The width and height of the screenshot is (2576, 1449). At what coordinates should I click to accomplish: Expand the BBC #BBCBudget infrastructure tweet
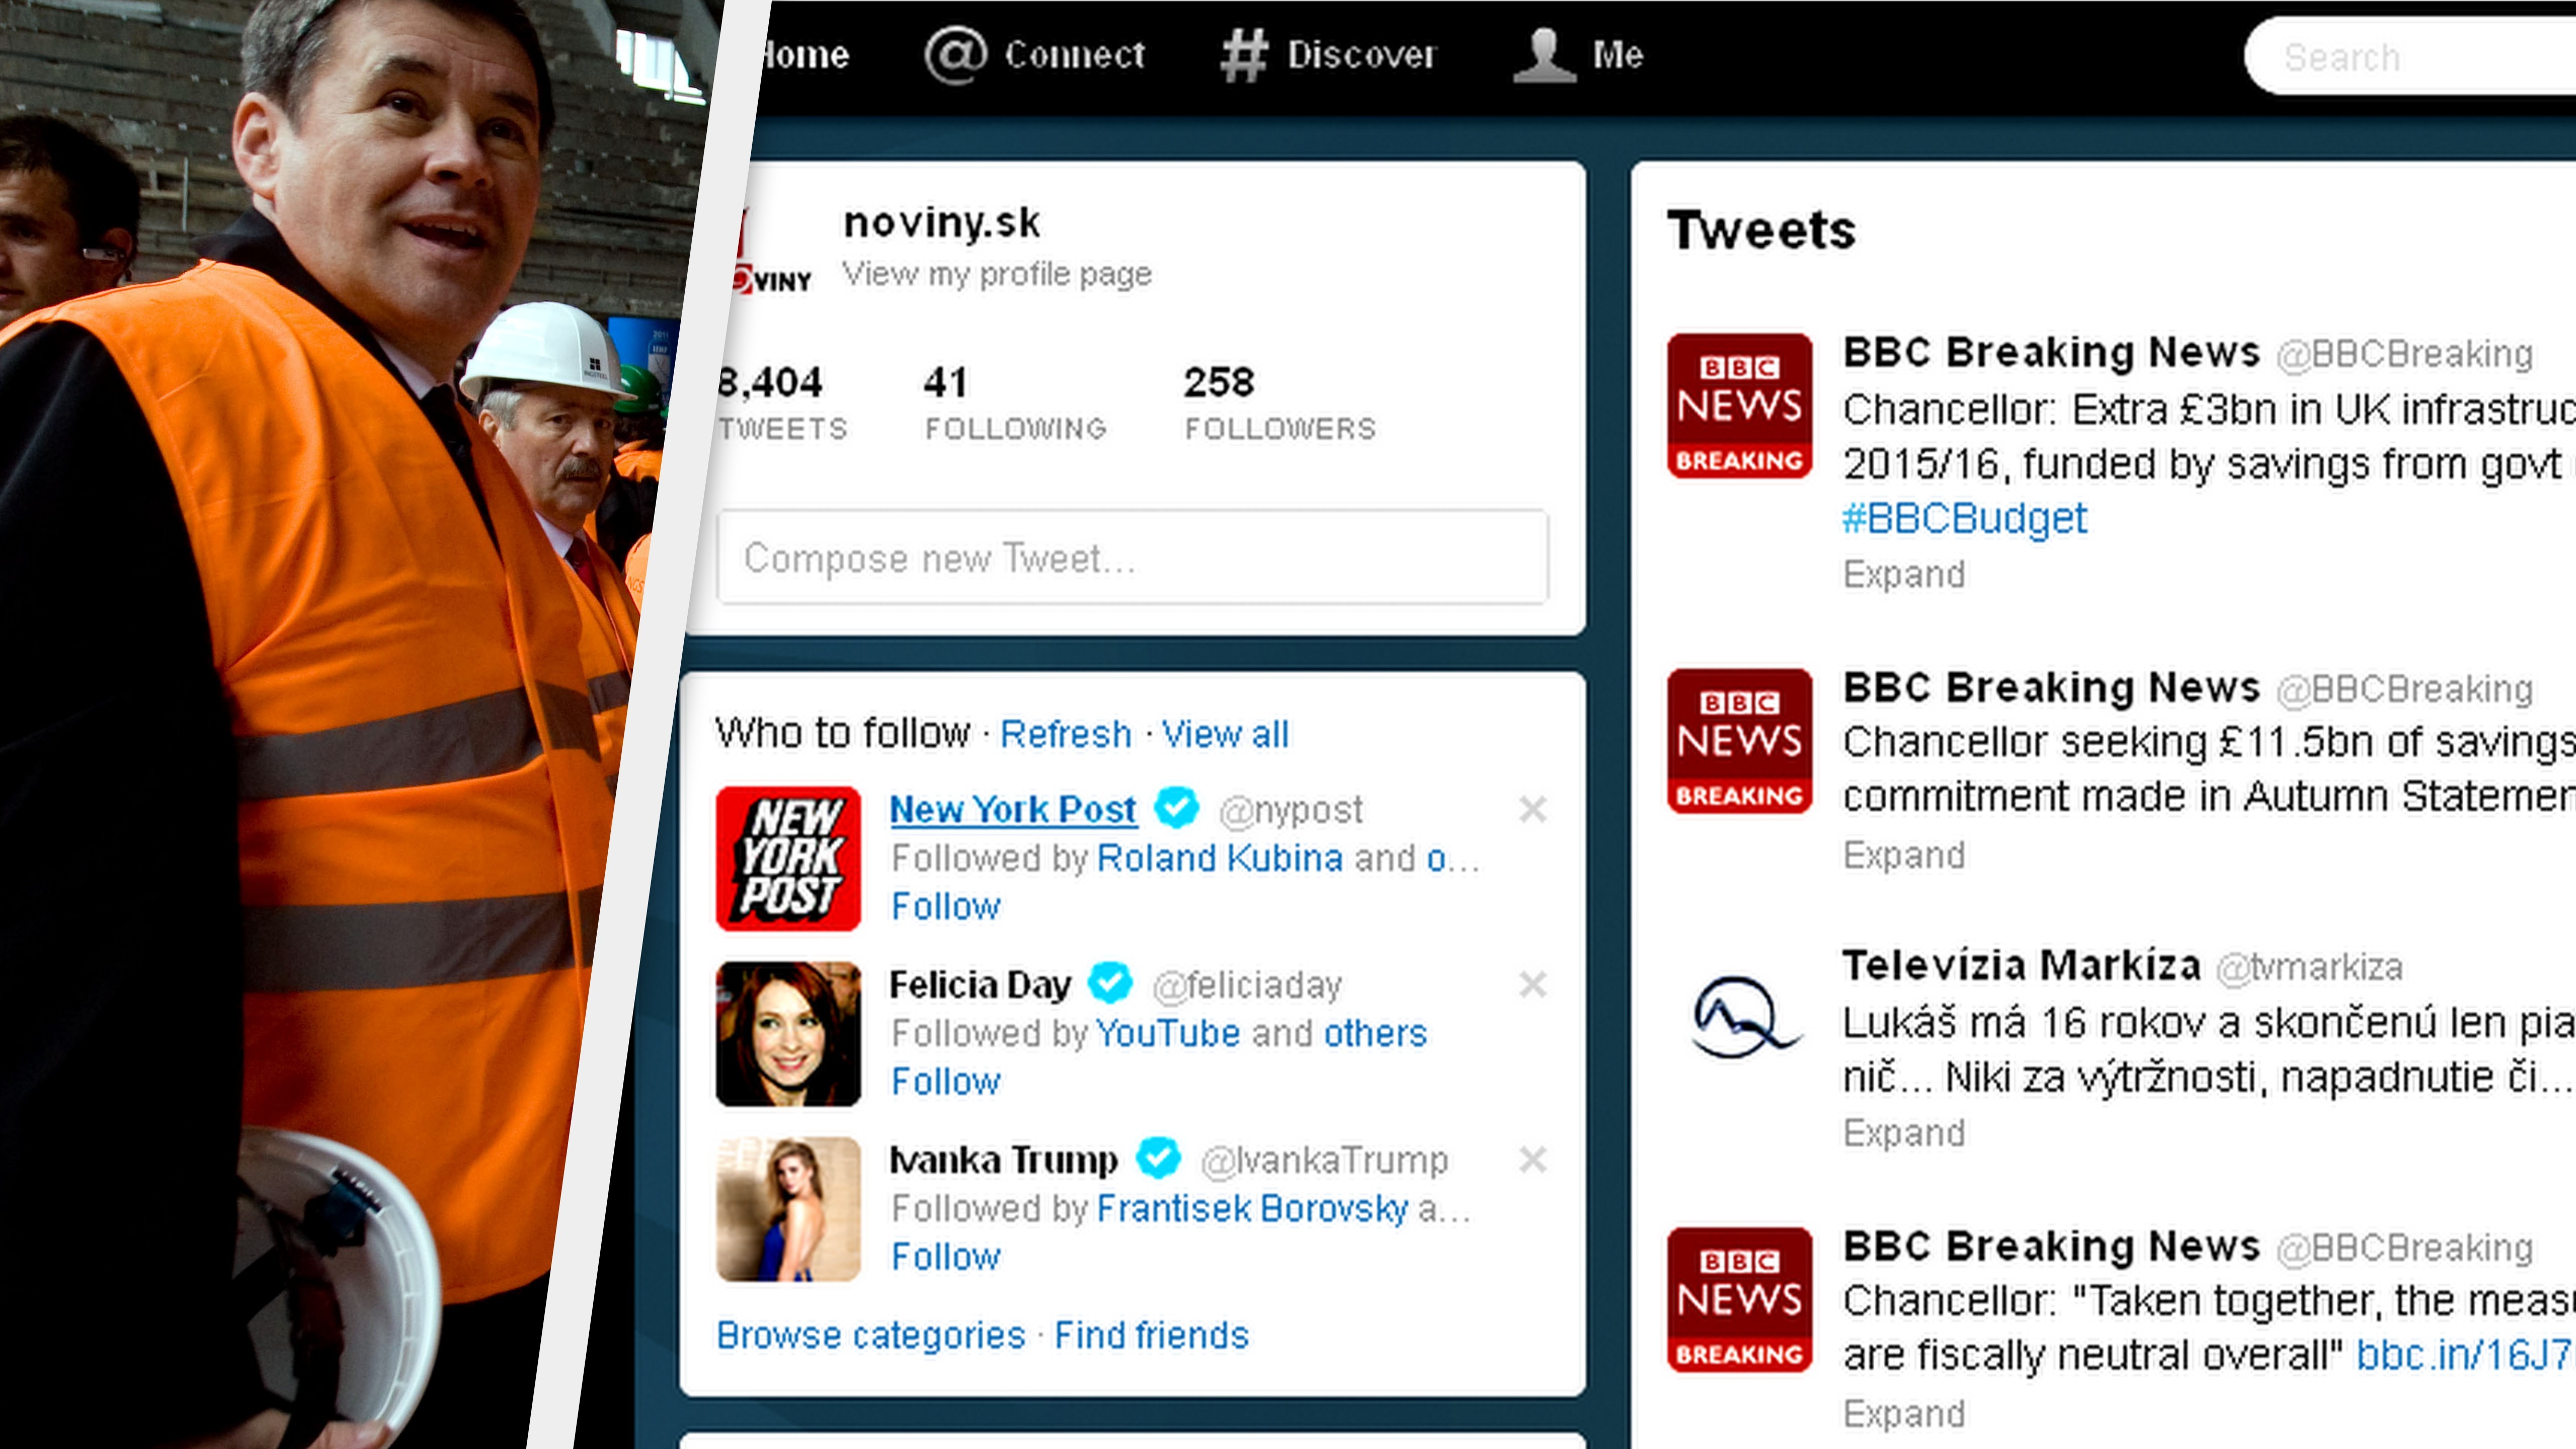click(x=1903, y=574)
